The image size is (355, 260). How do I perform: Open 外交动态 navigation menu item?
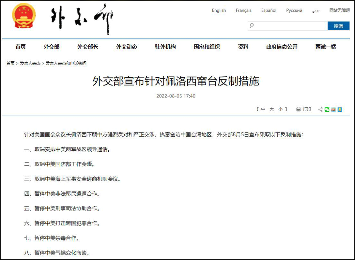point(127,47)
